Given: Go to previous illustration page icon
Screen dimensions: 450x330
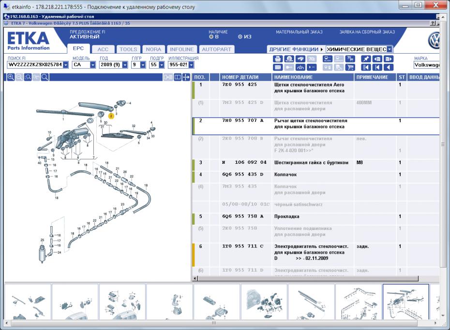Looking at the screenshot, I should click(377, 59).
